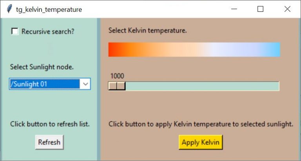The image size is (301, 161).
Task: Maximize the tg_kelvin_temperature window
Action: click(x=260, y=9)
